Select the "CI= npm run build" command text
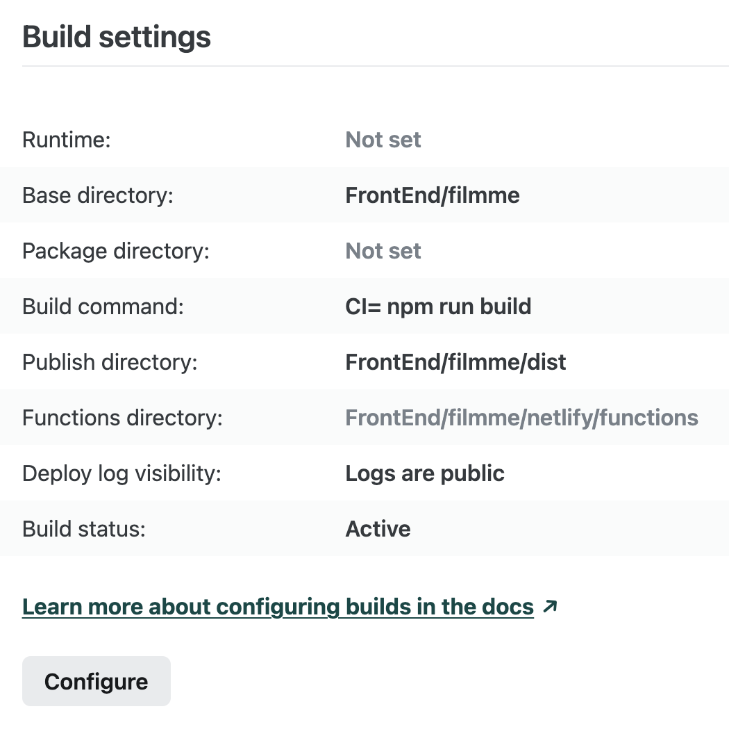This screenshot has width=729, height=734. (x=438, y=307)
